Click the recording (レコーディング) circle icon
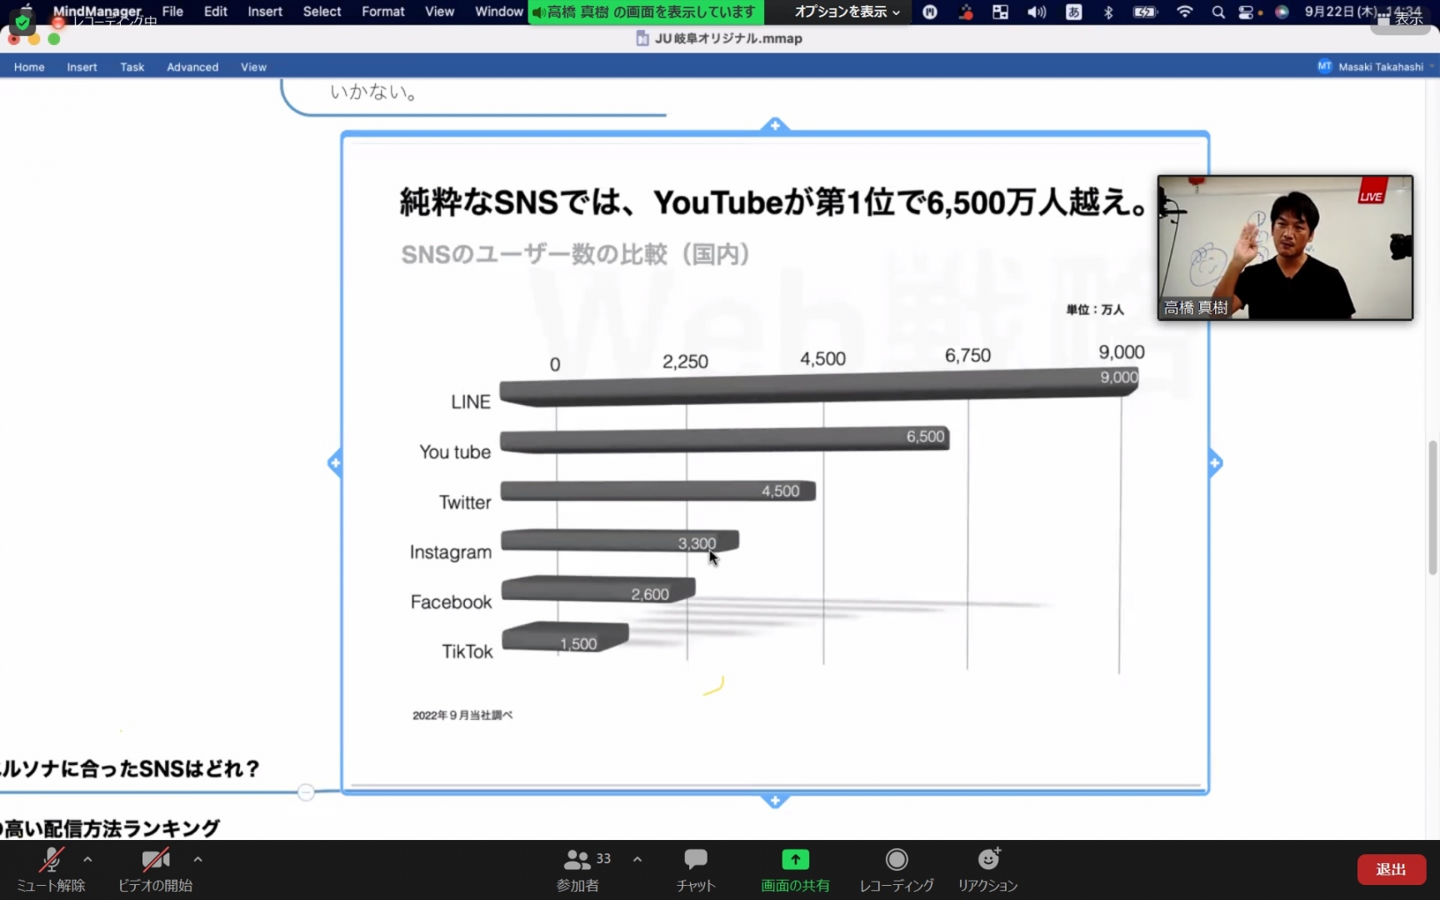The height and width of the screenshot is (900, 1440). [897, 859]
